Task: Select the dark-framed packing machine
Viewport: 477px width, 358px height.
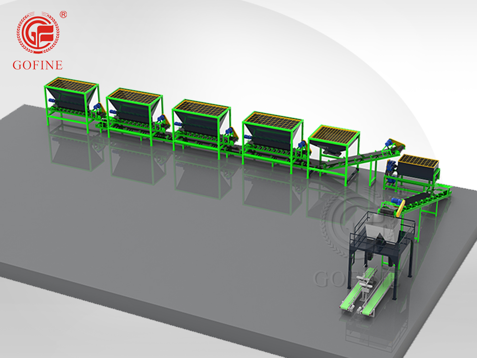Action: click(377, 253)
